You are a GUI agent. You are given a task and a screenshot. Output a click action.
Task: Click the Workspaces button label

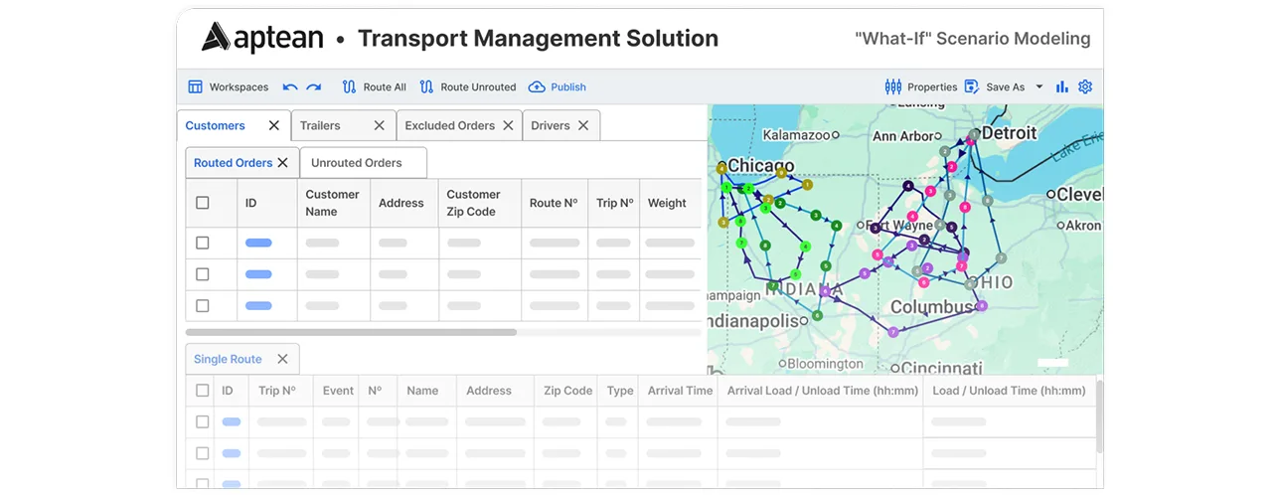pyautogui.click(x=239, y=87)
